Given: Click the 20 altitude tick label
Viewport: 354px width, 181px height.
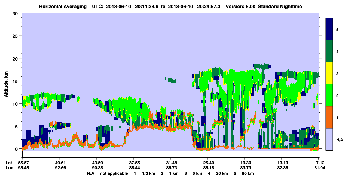Looking at the screenshot, I should pyautogui.click(x=16, y=58).
